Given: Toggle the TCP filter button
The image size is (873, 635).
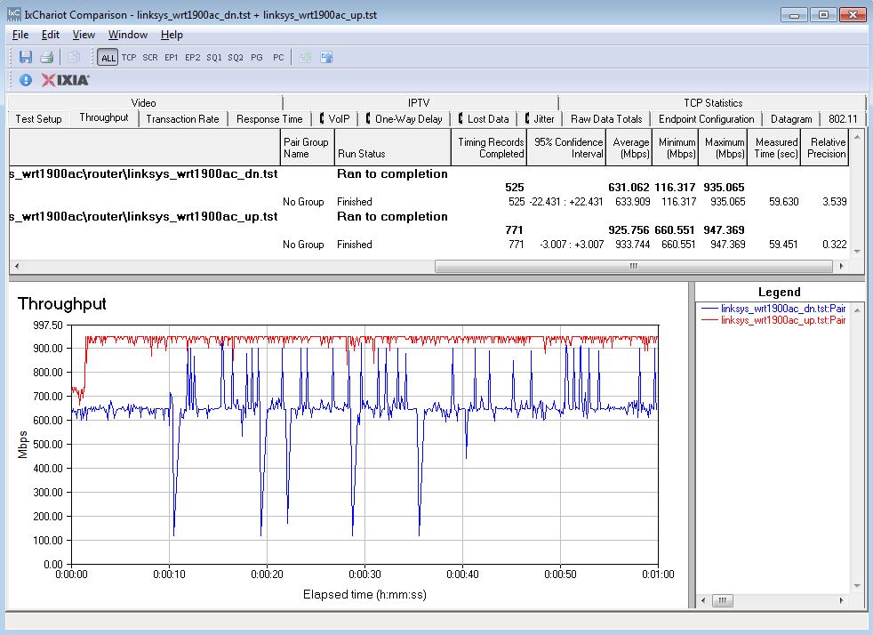Looking at the screenshot, I should [129, 58].
